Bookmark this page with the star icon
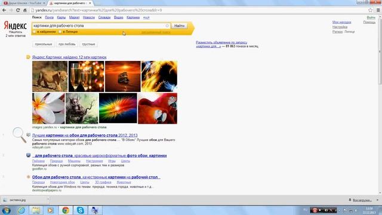Image resolution: width=382 pixels, height=215 pixels. [x=370, y=10]
